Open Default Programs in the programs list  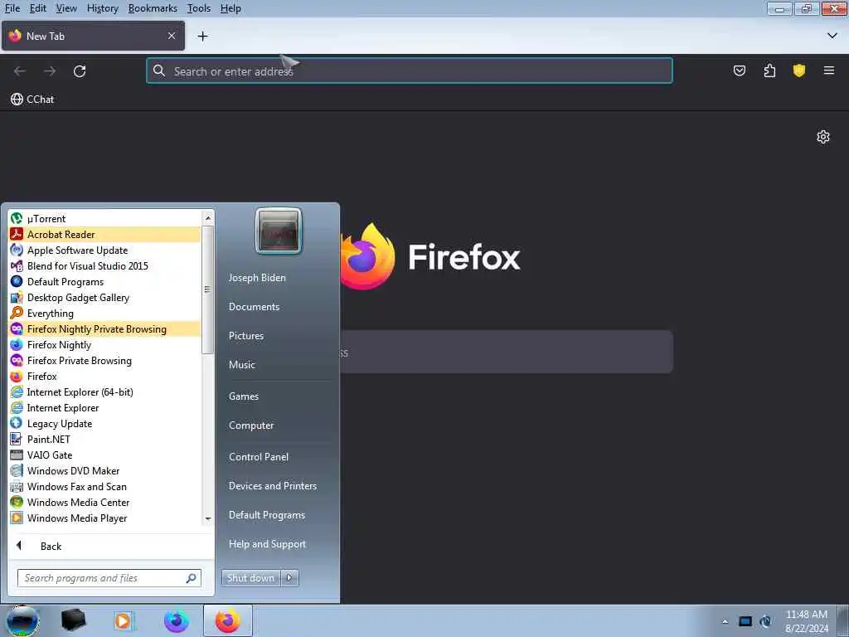point(104,282)
